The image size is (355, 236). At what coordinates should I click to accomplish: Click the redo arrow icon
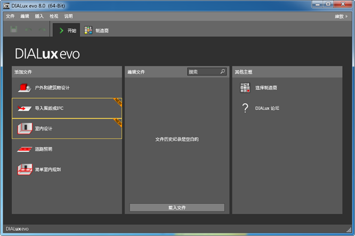(x=42, y=30)
